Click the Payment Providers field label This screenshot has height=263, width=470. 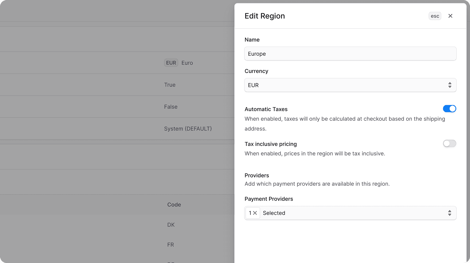(269, 199)
